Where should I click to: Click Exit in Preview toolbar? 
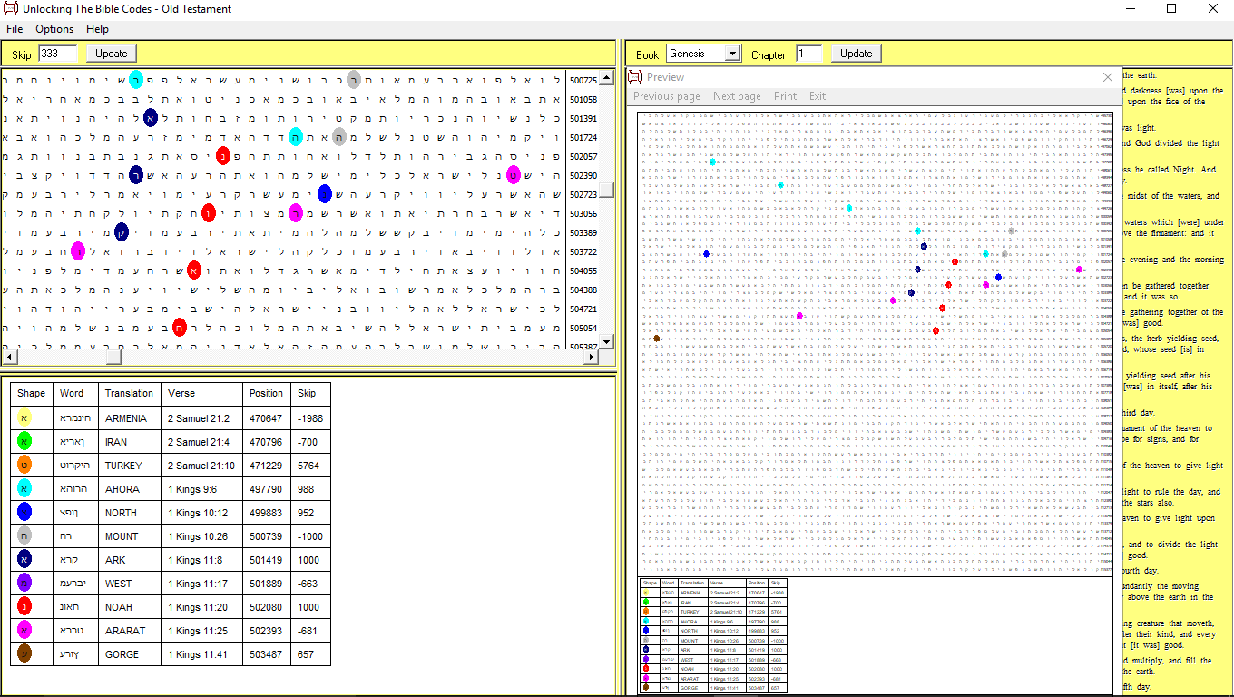pos(818,96)
